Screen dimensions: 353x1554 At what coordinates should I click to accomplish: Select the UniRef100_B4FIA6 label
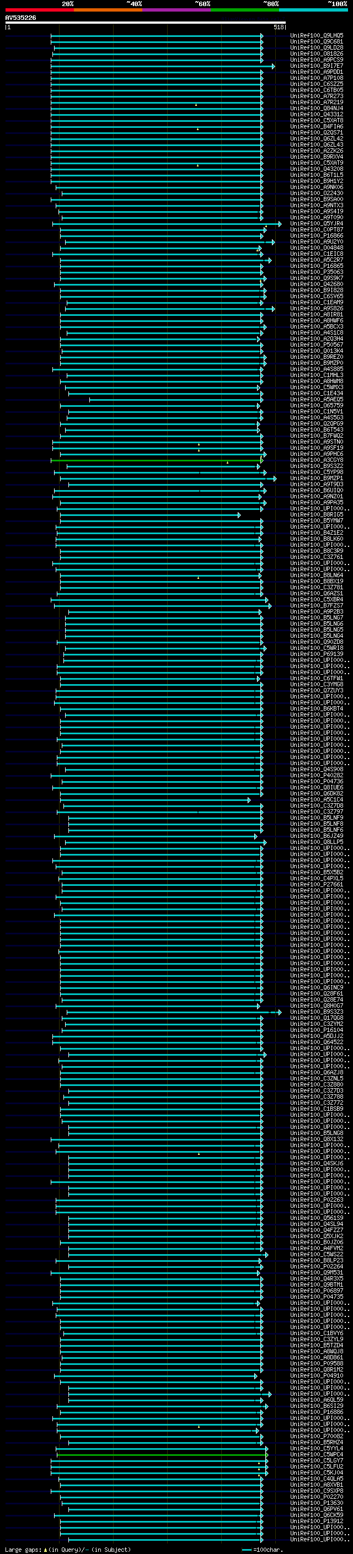[x=317, y=127]
